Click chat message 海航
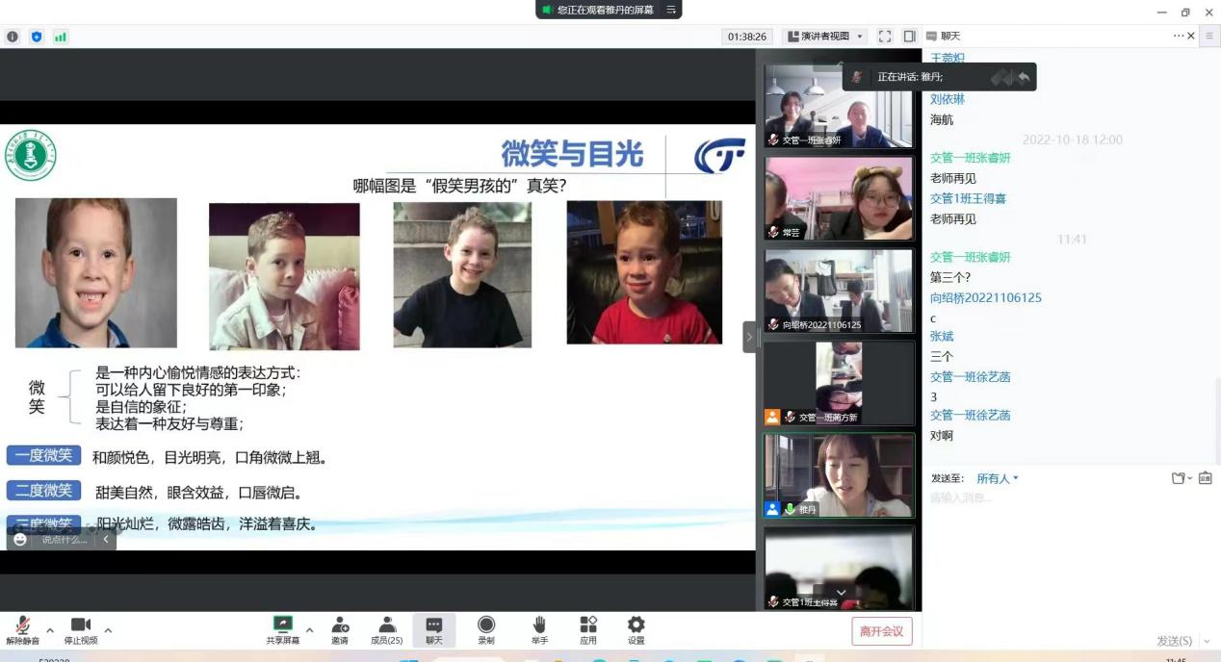The image size is (1221, 662). 942,119
